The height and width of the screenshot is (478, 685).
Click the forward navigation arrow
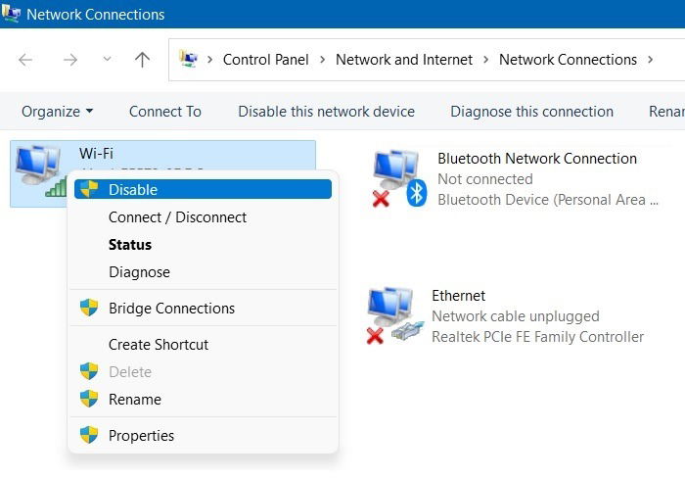[70, 60]
